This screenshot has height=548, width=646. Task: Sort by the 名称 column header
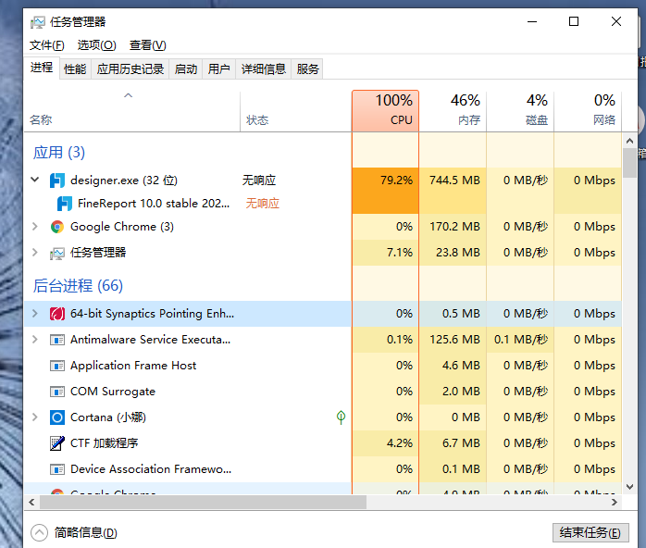point(131,111)
